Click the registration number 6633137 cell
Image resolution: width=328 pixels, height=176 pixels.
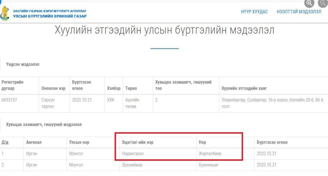pyautogui.click(x=9, y=100)
